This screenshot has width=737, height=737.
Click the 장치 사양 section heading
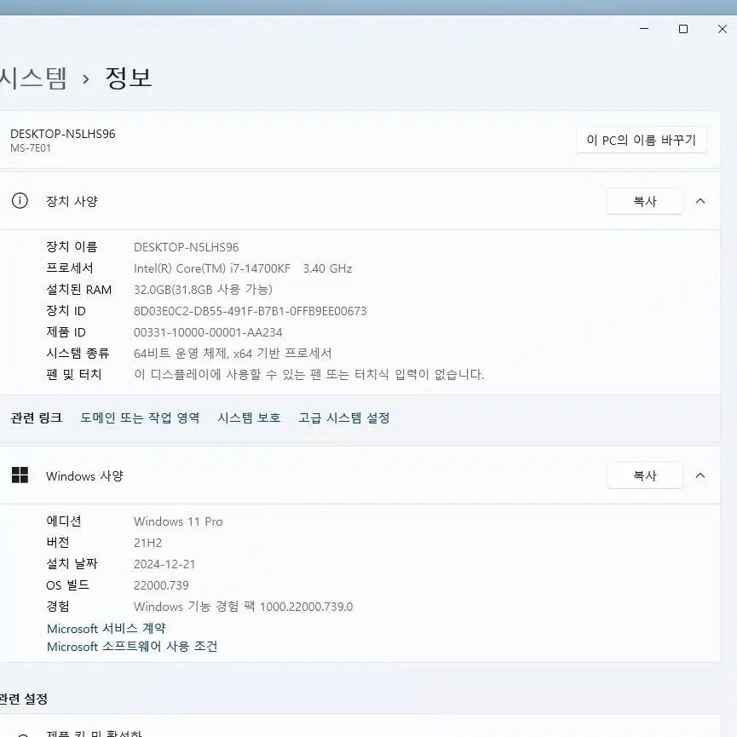click(x=72, y=201)
